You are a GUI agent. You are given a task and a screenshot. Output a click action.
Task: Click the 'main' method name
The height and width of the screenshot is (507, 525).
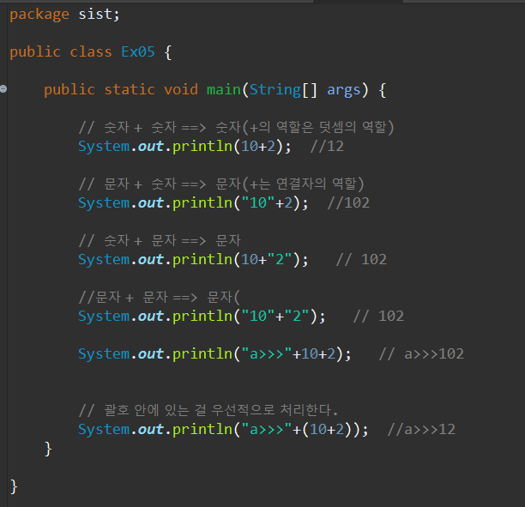point(224,90)
